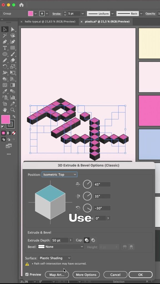
Task: Select the Hand tool
Action: click(5, 110)
